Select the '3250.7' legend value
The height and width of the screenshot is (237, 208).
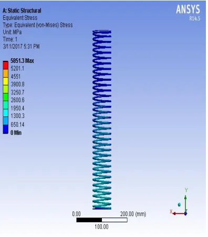pos(17,92)
